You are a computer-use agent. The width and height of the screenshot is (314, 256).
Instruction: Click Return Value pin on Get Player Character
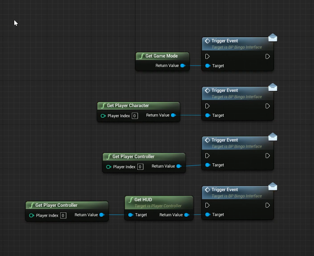pos(173,115)
